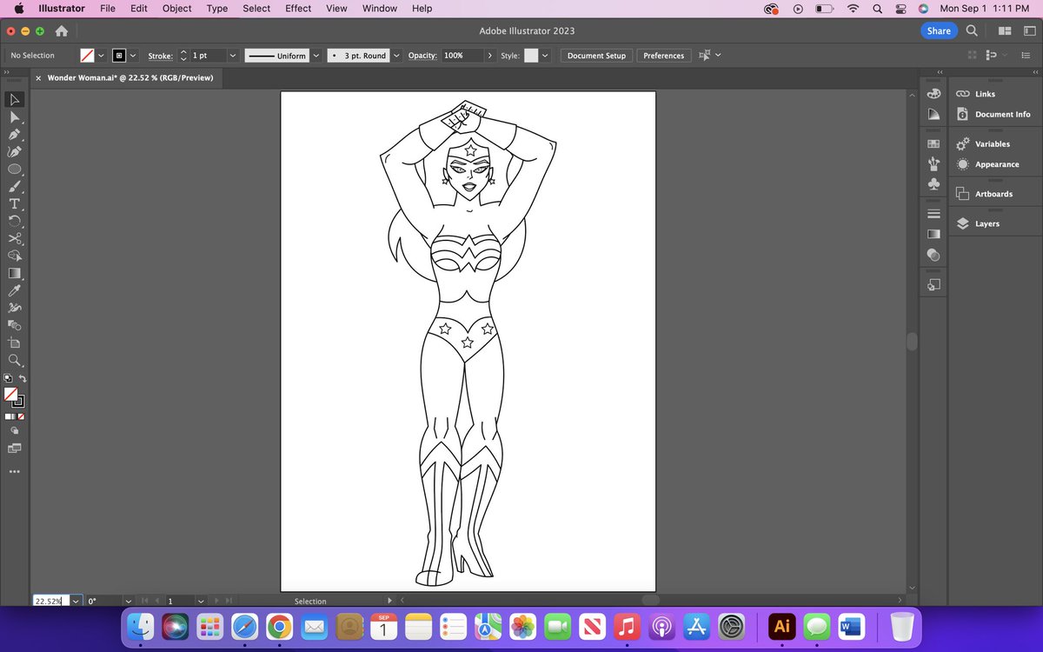Screen dimensions: 1043x652
Task: Select the Symbol Sprayer tool
Action: 15,308
